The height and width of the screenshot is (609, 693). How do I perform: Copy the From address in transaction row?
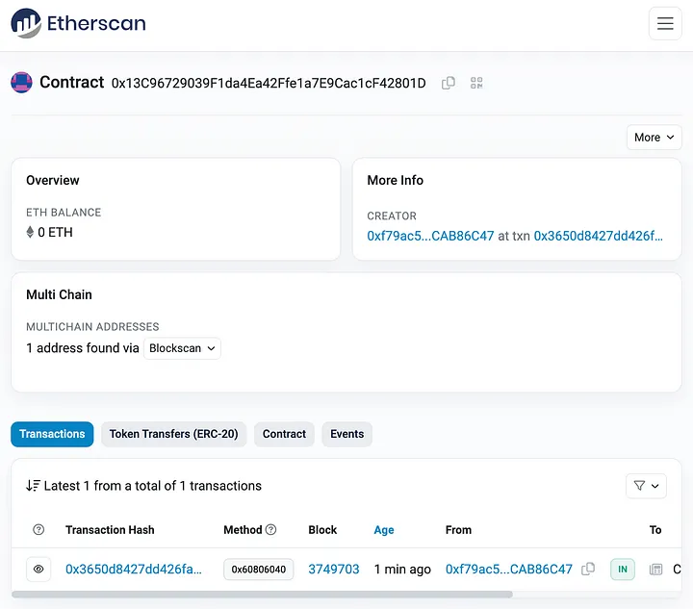[588, 570]
